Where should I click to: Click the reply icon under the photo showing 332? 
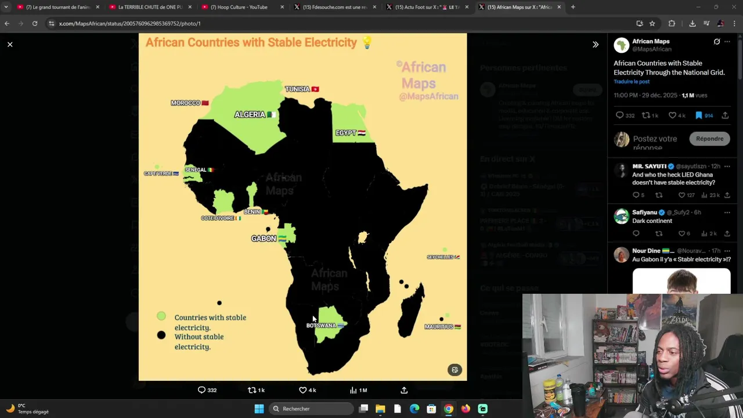pyautogui.click(x=201, y=390)
